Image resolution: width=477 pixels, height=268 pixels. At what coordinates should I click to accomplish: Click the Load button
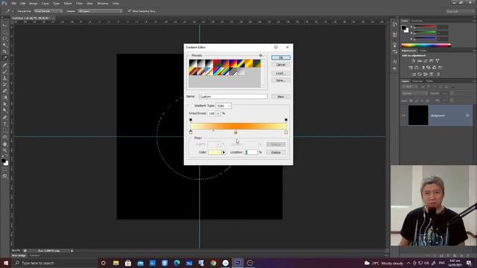[x=281, y=73]
